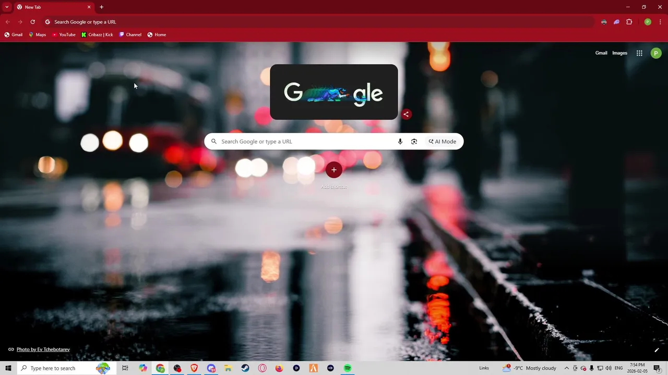Open the Maps bookmark

point(37,35)
